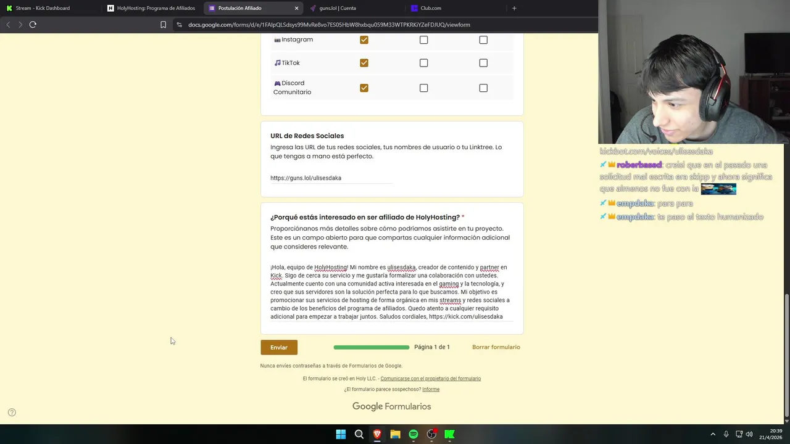Open the help question mark icon

[x=12, y=413]
